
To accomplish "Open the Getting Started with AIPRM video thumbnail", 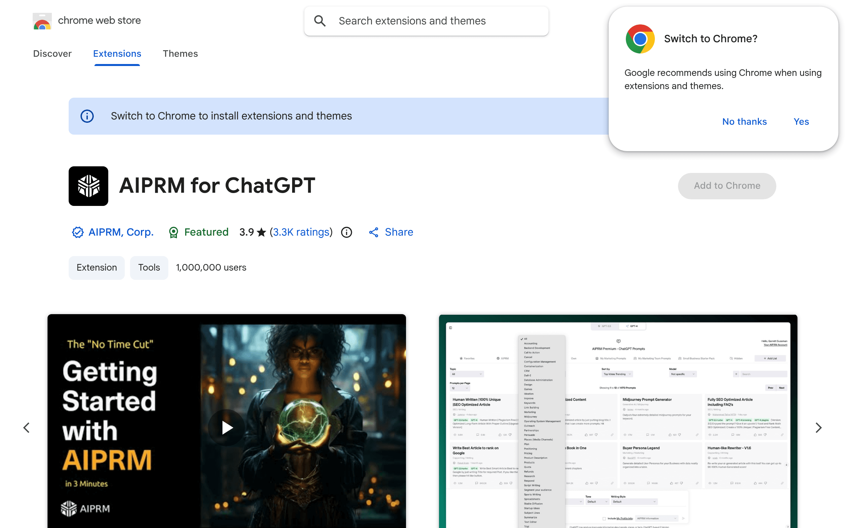I will pos(227,421).
